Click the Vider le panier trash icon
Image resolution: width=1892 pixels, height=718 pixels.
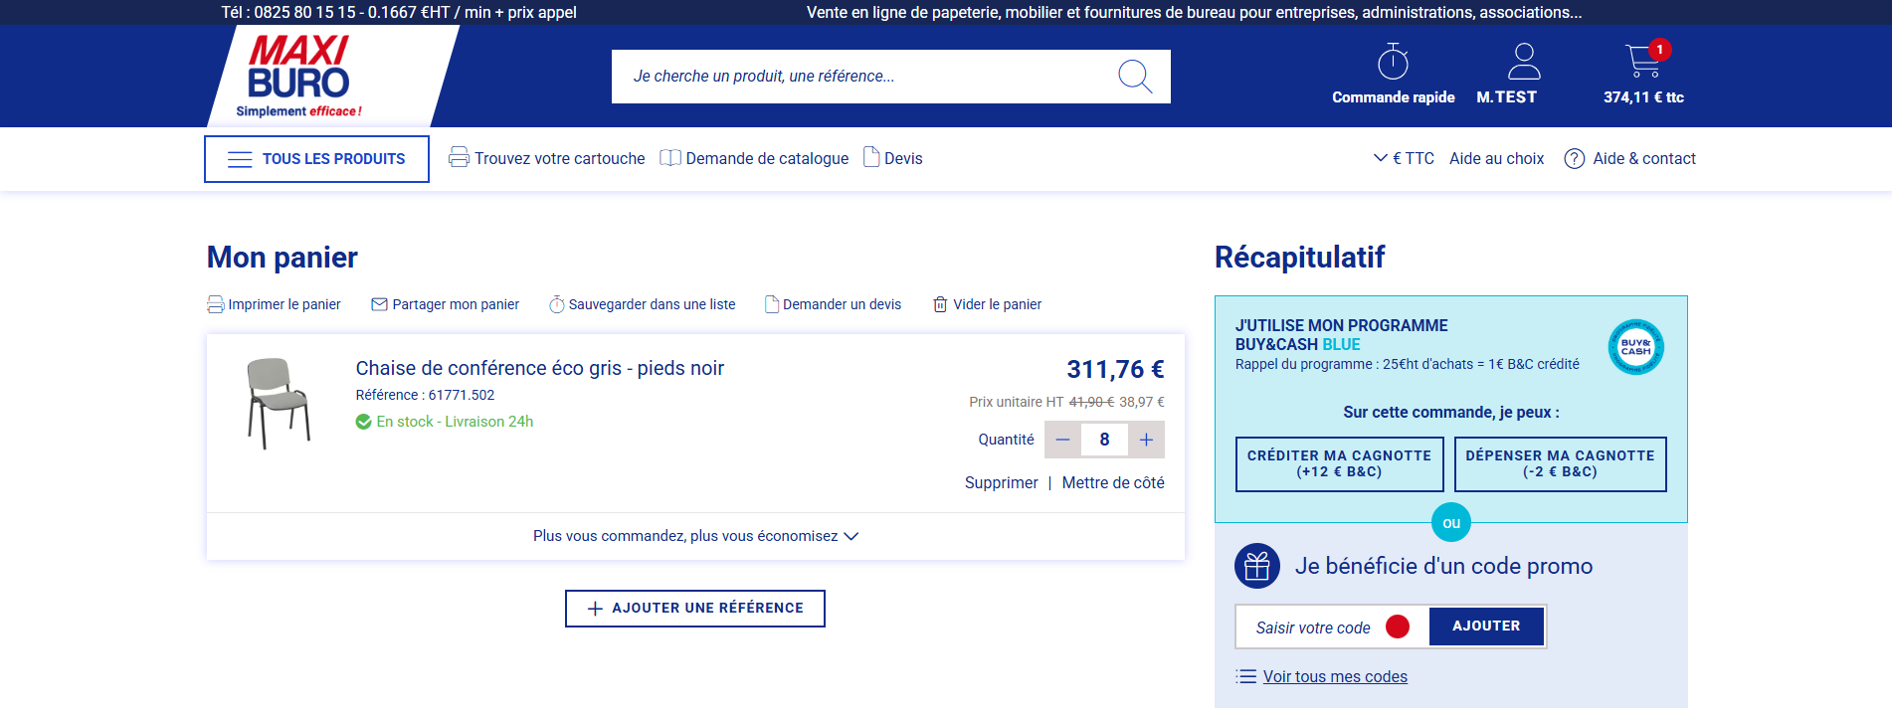coord(940,304)
